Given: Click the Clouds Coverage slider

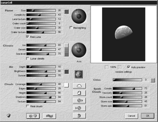Looking at the screenshot, I should pos(41,84).
